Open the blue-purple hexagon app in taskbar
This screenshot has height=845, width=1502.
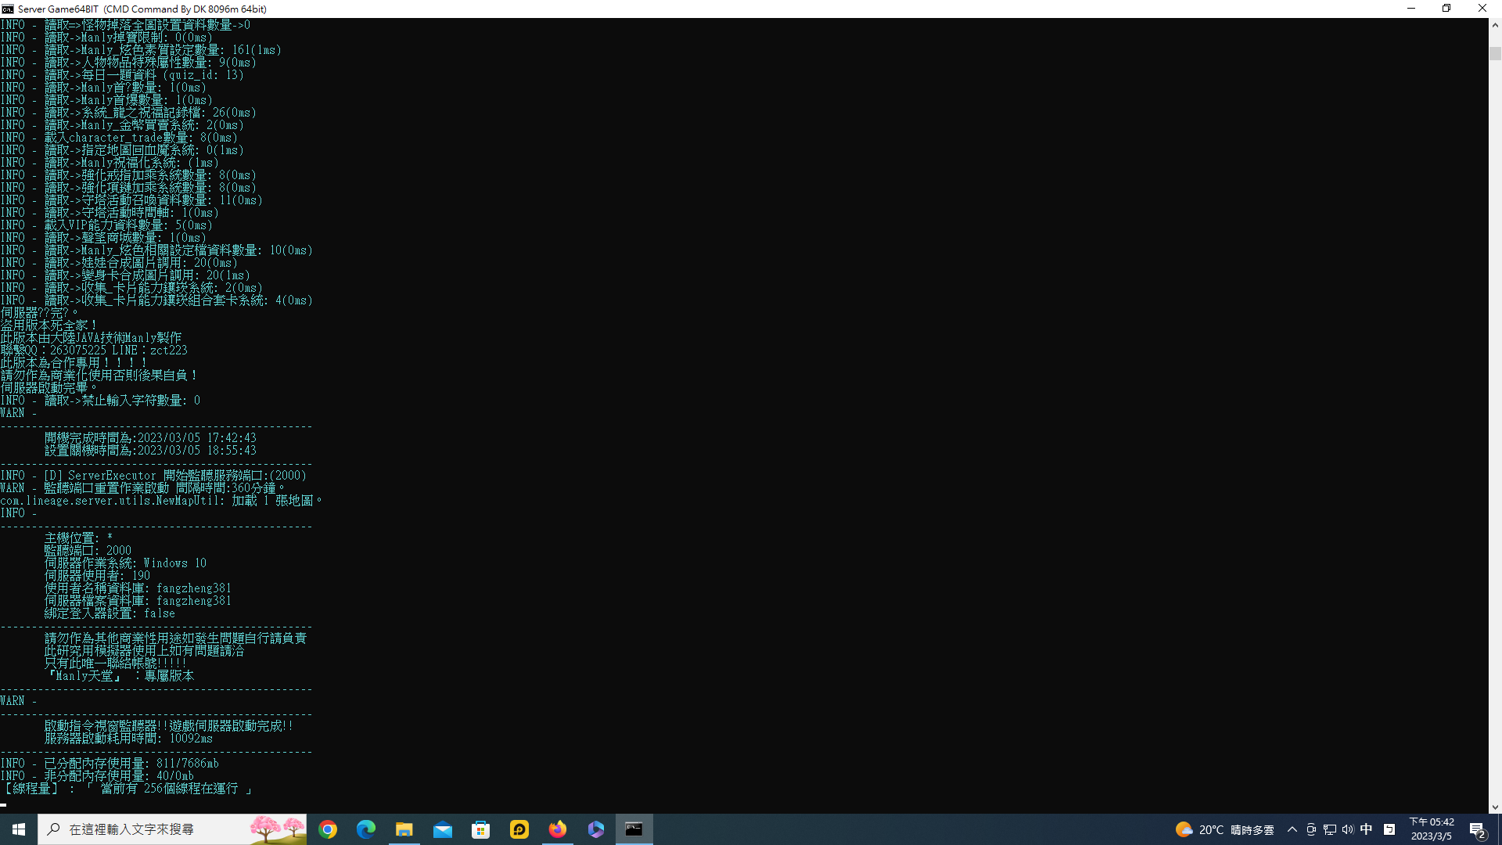pyautogui.click(x=596, y=829)
